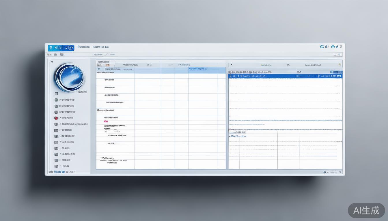Click the first icon in the sidebar list
The width and height of the screenshot is (388, 221).
point(56,100)
